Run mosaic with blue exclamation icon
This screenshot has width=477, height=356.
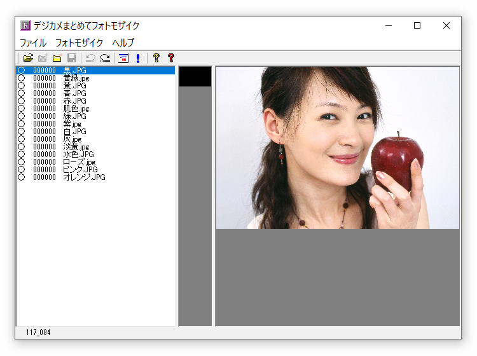pyautogui.click(x=138, y=58)
